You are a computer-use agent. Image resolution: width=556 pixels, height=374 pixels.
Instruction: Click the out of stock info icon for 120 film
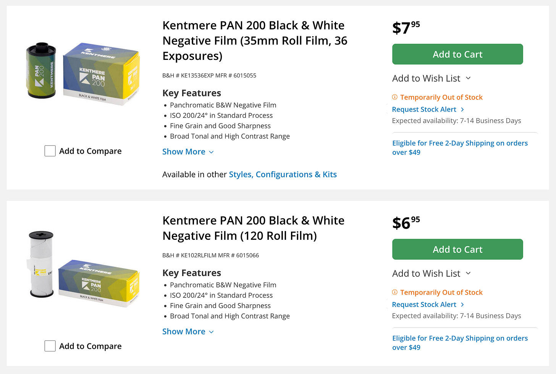pos(395,292)
